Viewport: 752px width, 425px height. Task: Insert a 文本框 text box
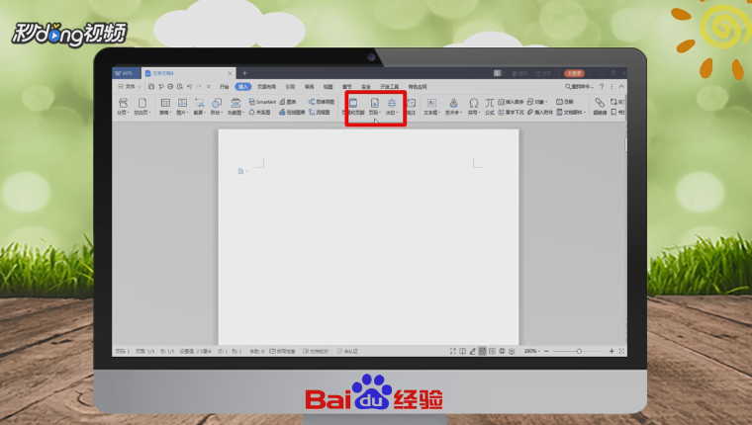[431, 107]
